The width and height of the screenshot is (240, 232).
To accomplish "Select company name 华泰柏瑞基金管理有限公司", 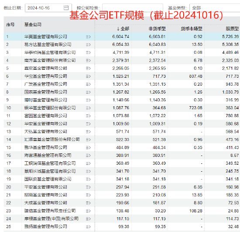I will (50, 52).
